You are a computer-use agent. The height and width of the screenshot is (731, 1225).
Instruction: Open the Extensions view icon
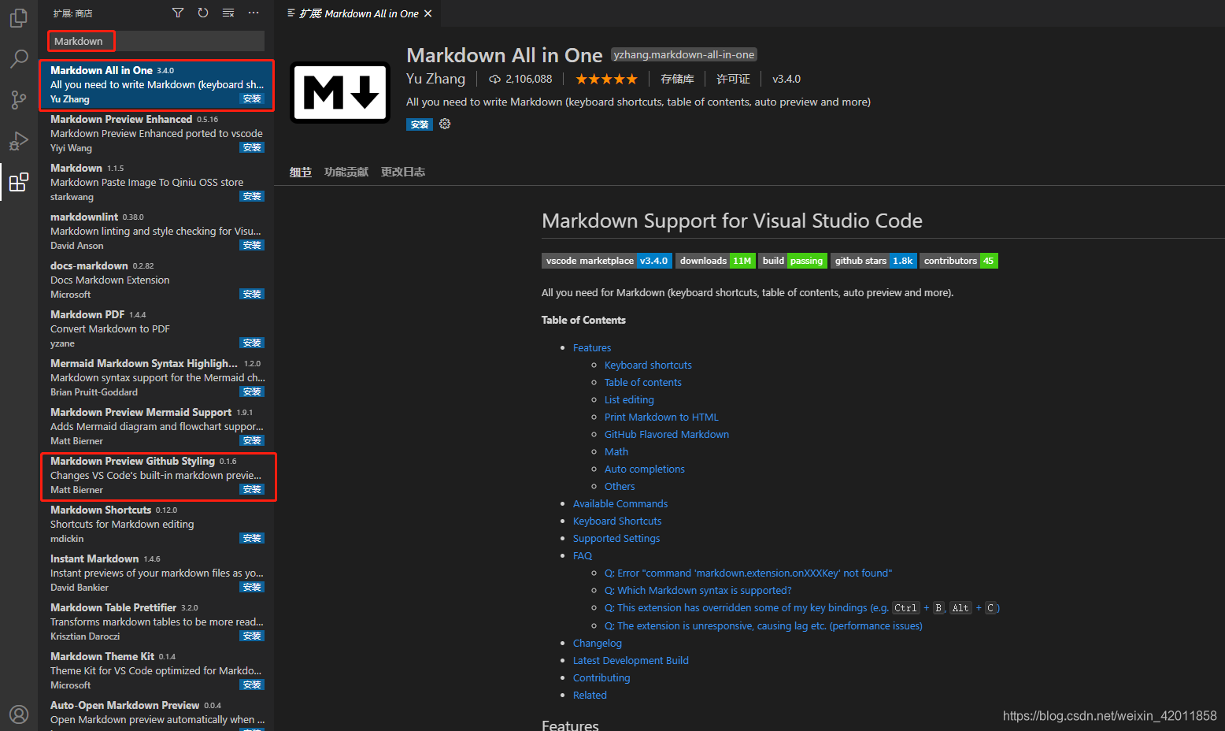[19, 183]
